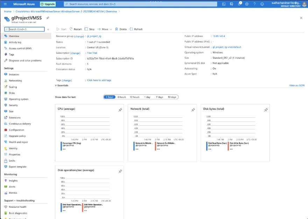308x219 pixels.
Task: Open the Free Trial subscription link
Action: click(x=92, y=53)
